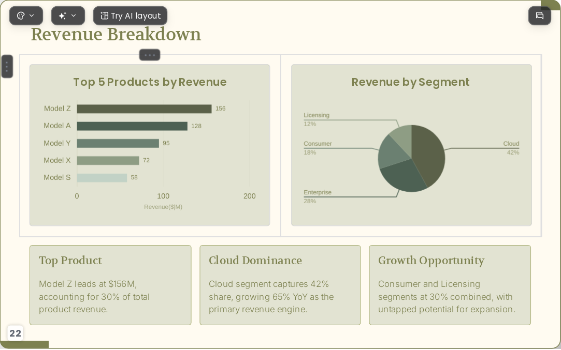Select the Licensing 12% label
Screen dimensions: 561x350
(x=317, y=119)
